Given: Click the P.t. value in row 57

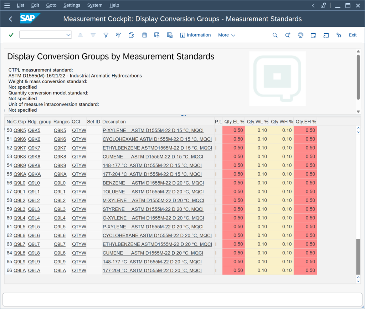Looking at the screenshot, I should (216, 192).
